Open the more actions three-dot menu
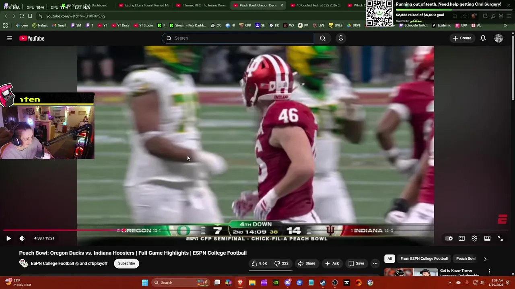 (x=375, y=263)
